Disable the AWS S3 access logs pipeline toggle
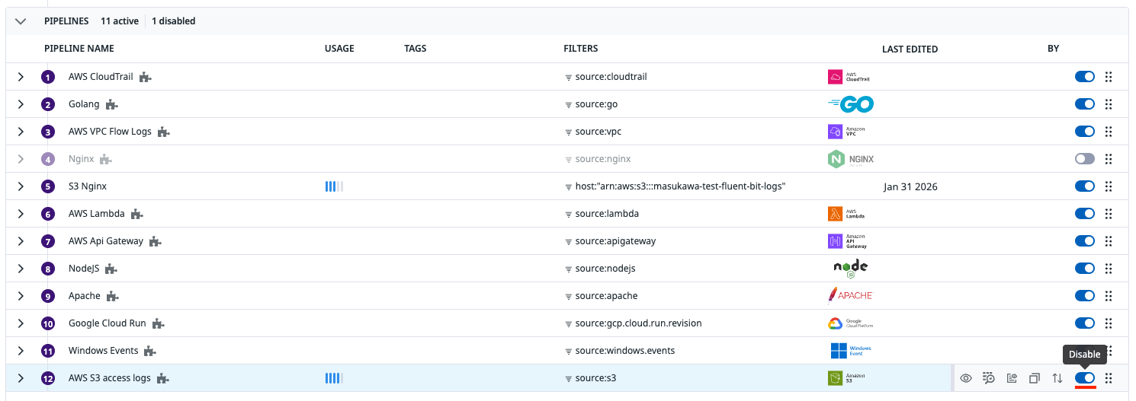 click(1084, 378)
